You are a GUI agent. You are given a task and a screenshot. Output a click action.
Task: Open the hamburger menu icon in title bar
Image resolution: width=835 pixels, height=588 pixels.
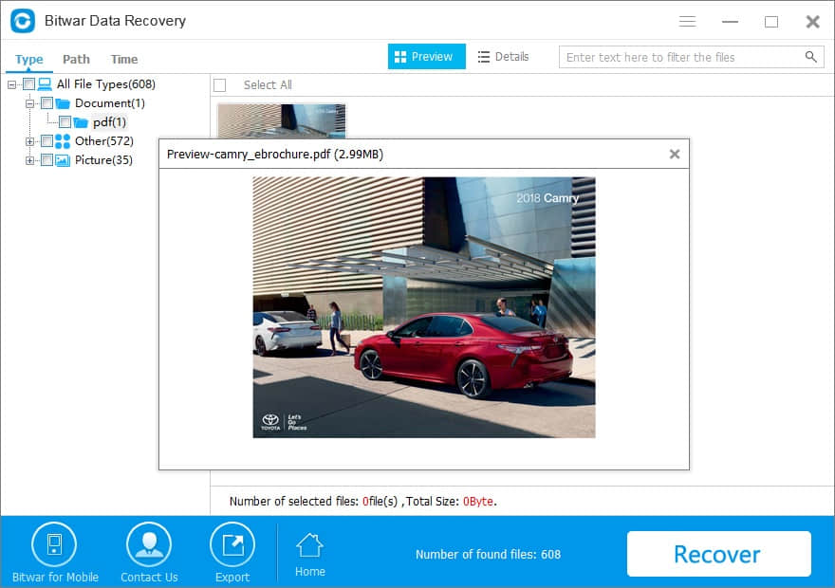click(x=688, y=21)
